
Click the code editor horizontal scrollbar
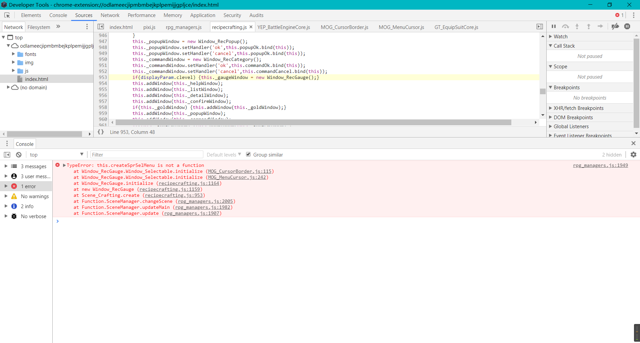click(x=313, y=122)
